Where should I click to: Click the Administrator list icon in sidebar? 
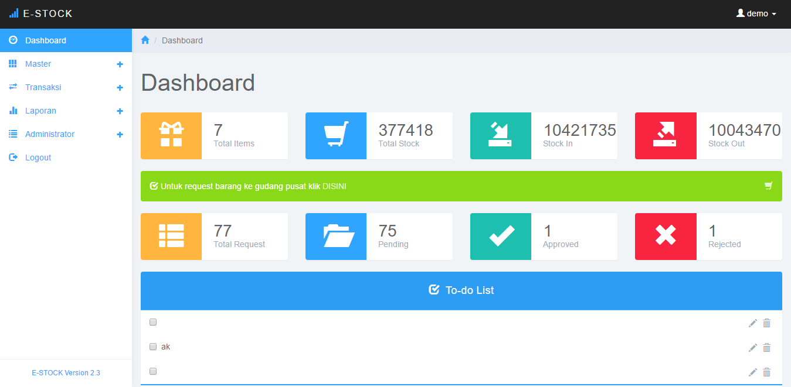13,133
